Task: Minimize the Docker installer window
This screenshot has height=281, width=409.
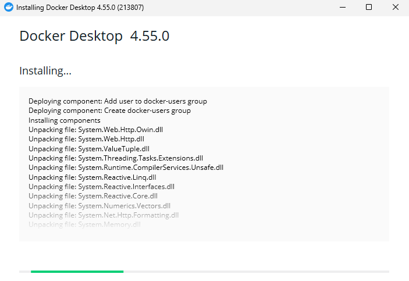Action: point(343,8)
